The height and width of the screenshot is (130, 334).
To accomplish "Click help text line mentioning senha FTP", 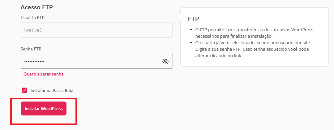I will [x=252, y=49].
